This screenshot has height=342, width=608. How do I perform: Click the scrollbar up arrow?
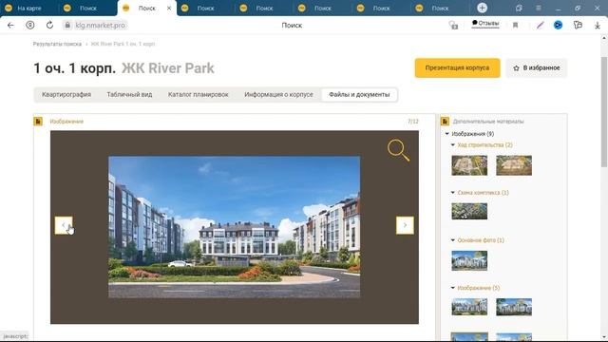(x=604, y=38)
